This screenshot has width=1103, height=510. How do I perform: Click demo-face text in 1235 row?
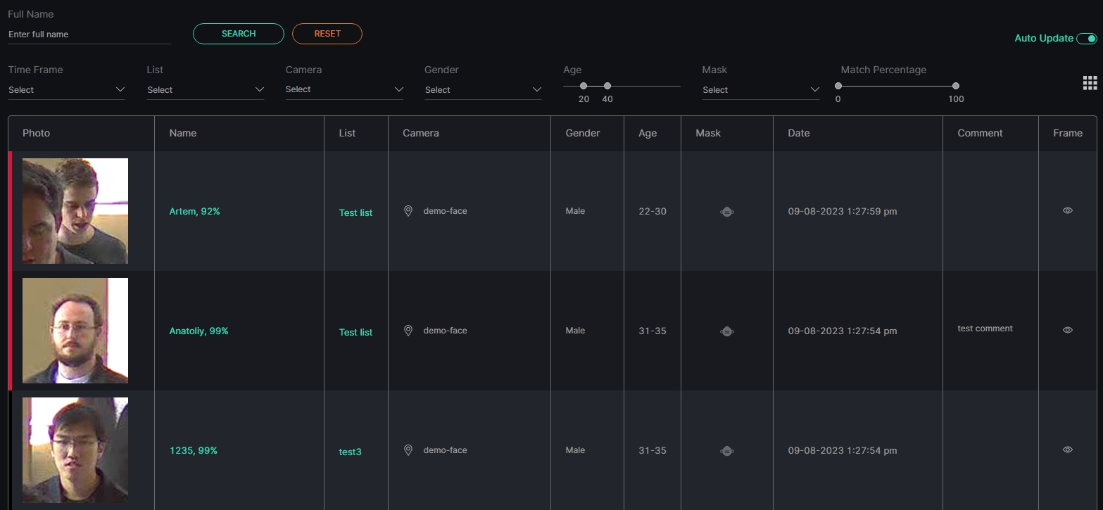(445, 450)
